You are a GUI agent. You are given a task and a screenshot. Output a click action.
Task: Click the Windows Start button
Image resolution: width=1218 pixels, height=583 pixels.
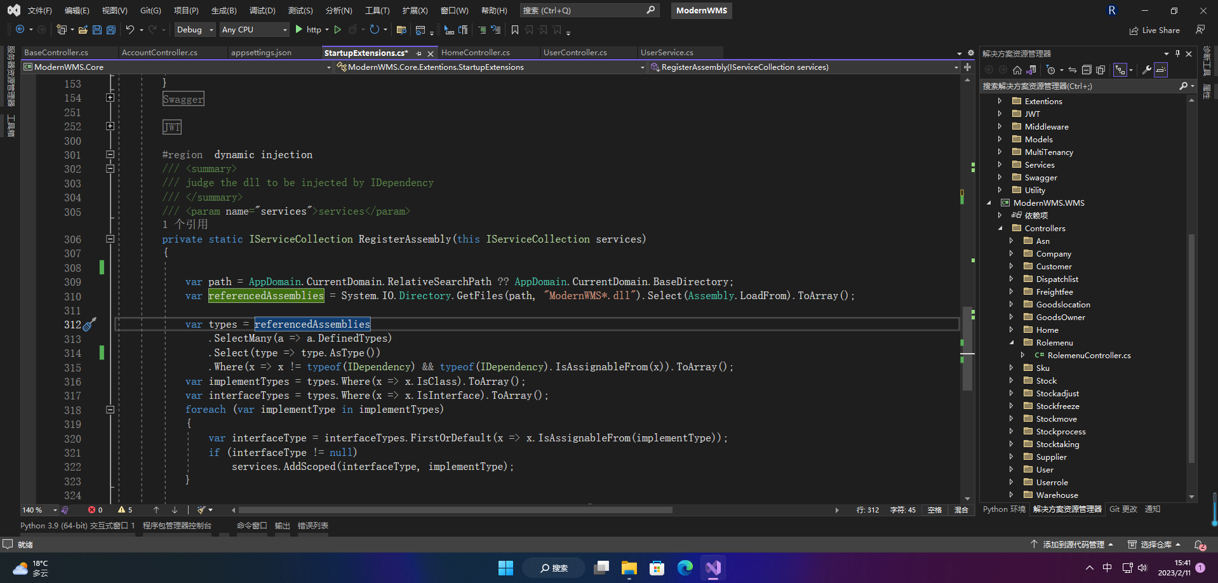pos(505,568)
